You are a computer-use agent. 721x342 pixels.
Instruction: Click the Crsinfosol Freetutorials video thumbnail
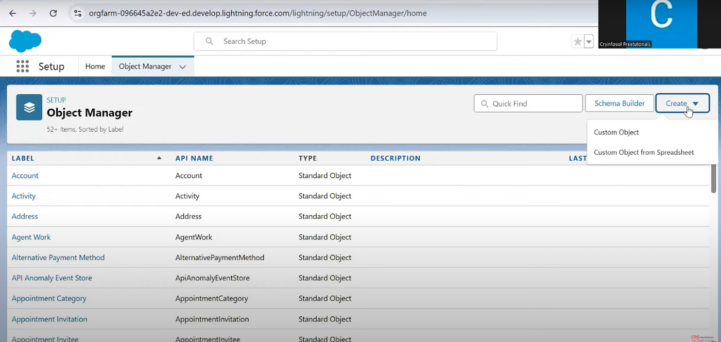(660, 24)
